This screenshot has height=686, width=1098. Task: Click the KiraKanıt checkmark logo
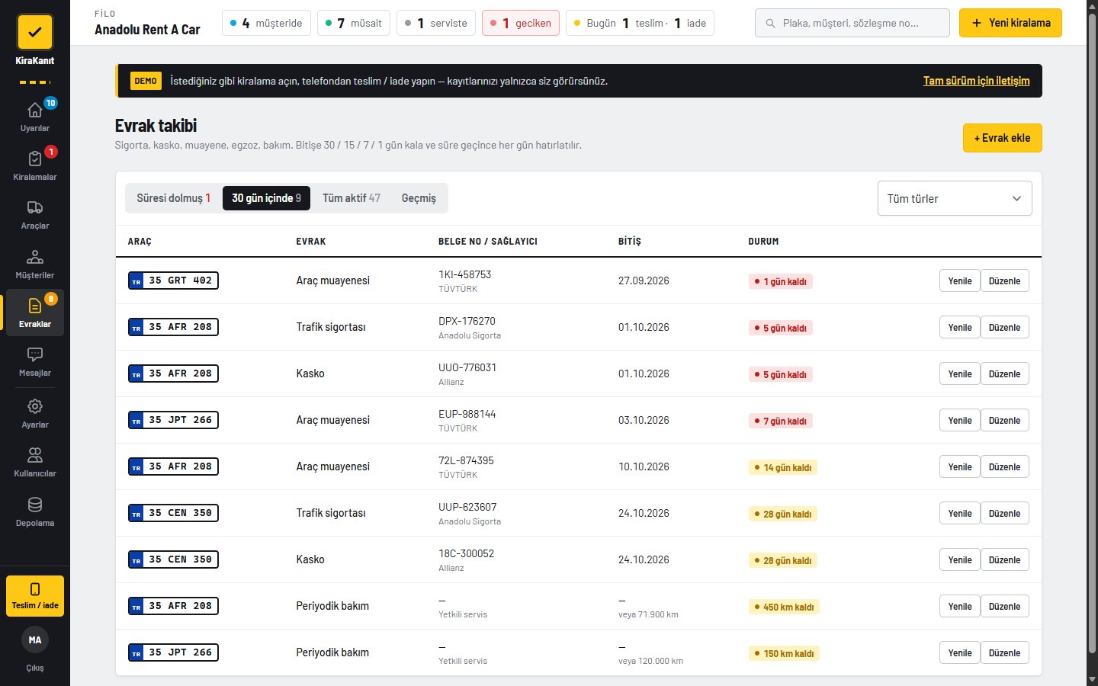[x=34, y=32]
